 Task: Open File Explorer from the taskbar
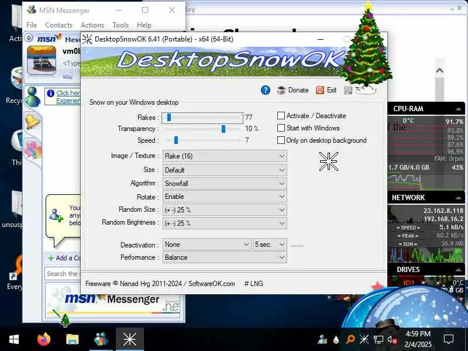[x=72, y=339]
